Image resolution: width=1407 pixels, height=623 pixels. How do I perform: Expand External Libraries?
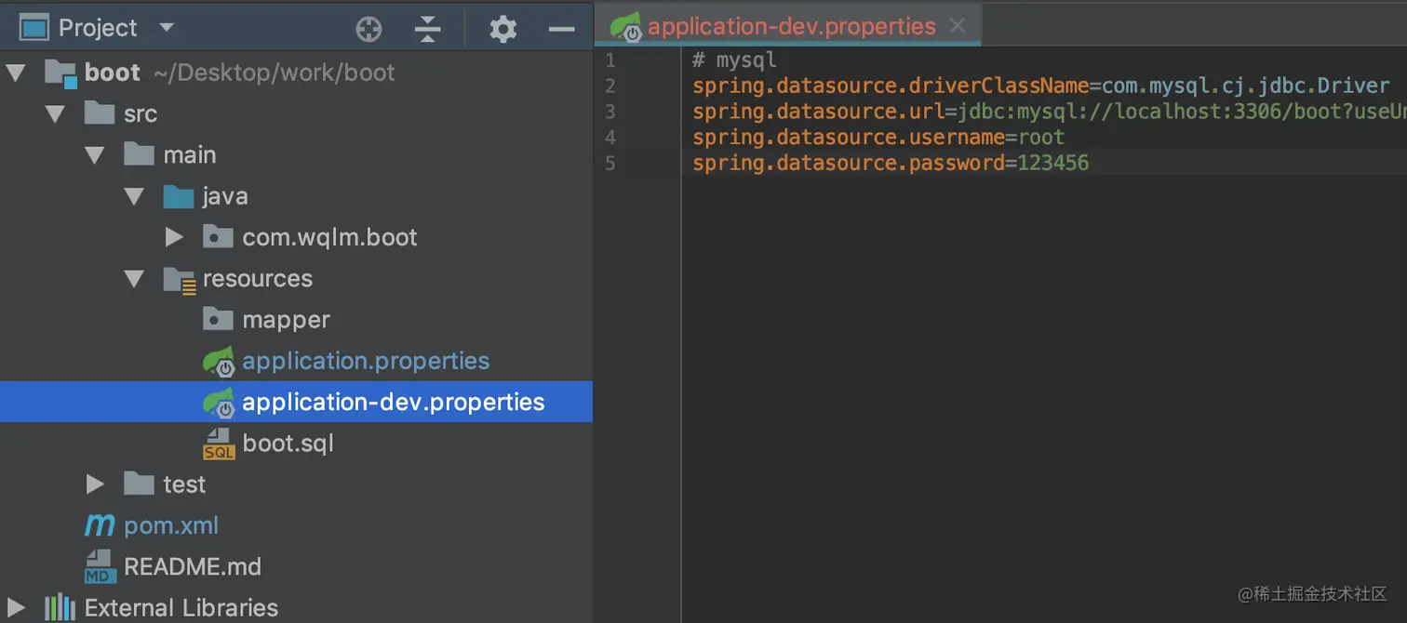(x=16, y=609)
